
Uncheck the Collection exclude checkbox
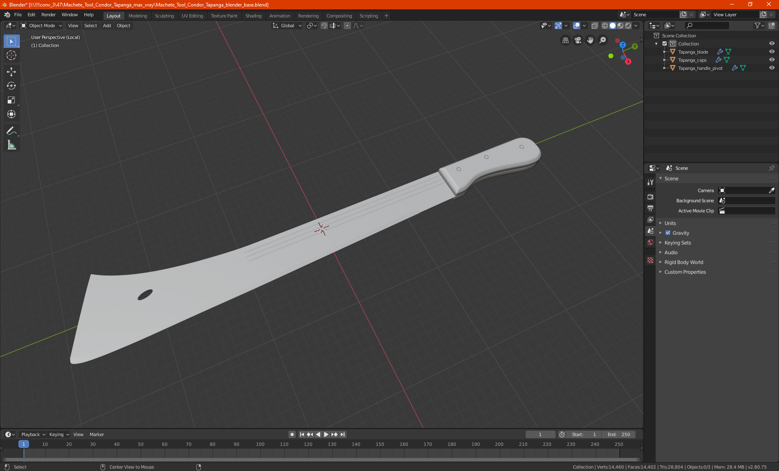[x=665, y=43]
